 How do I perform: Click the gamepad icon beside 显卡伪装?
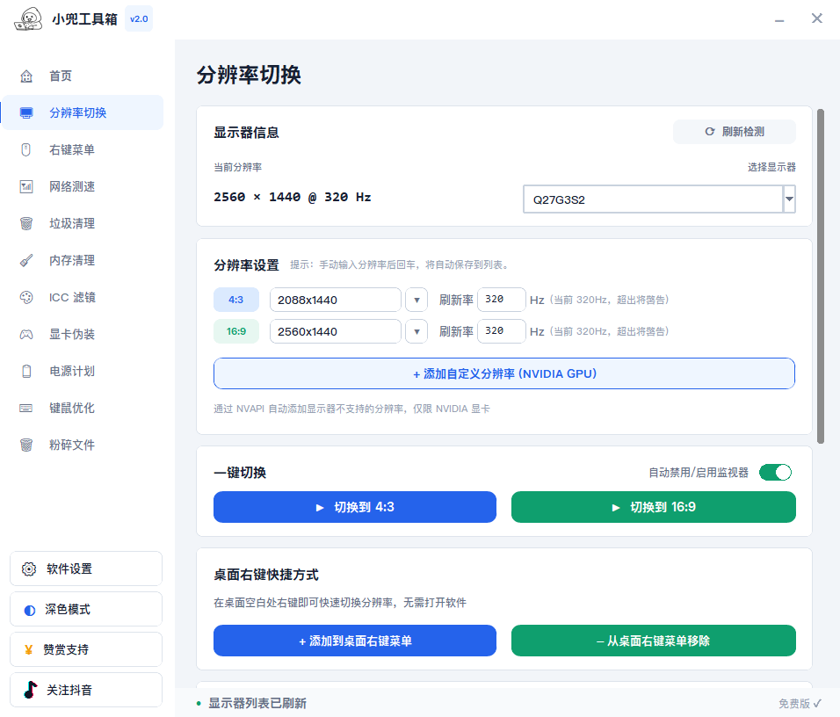pyautogui.click(x=26, y=335)
